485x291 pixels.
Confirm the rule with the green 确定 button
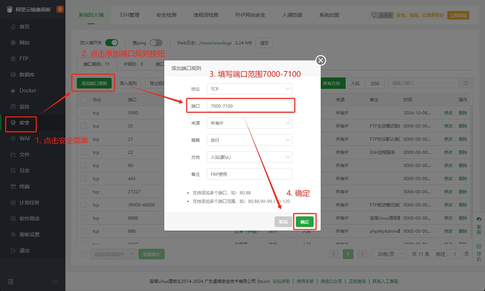coord(305,222)
